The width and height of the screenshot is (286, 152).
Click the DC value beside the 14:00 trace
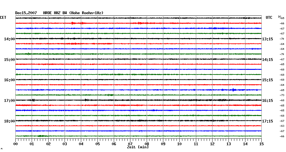point(282,39)
